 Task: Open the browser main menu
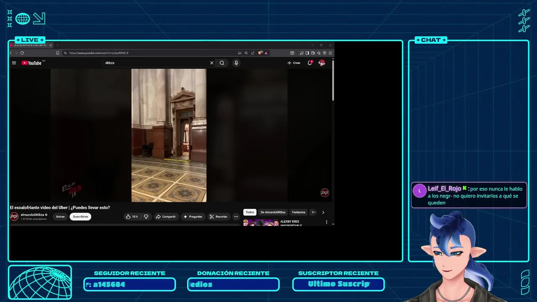tap(331, 53)
